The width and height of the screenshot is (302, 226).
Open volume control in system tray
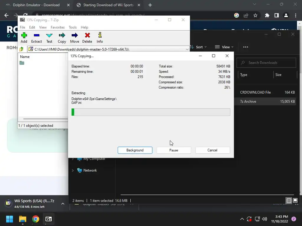265,219
